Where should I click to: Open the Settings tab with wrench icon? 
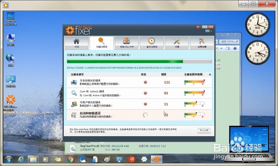pos(177,43)
